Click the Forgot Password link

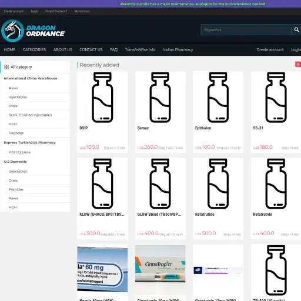pyautogui.click(x=56, y=11)
